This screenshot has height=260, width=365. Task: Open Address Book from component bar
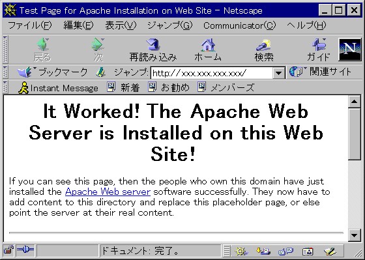point(308,251)
